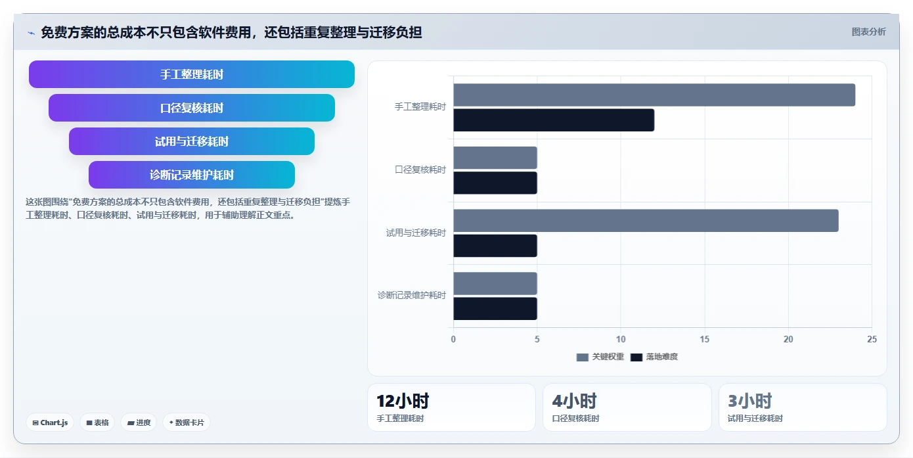Toggle the 落地难度 legend item
This screenshot has height=458, width=913.
coord(654,357)
